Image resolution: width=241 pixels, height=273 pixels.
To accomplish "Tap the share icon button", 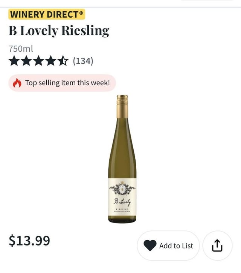I will pyautogui.click(x=217, y=246).
